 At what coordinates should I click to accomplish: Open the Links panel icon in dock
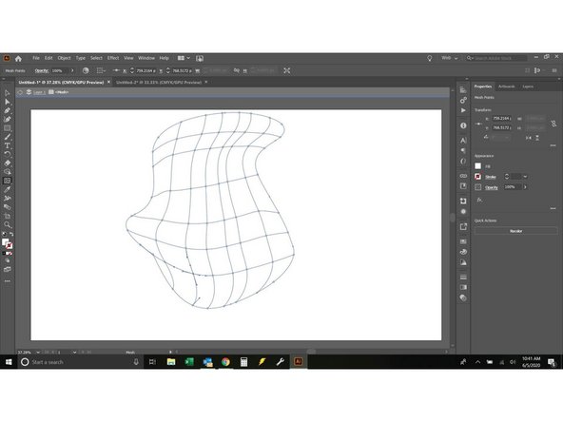[x=463, y=176]
